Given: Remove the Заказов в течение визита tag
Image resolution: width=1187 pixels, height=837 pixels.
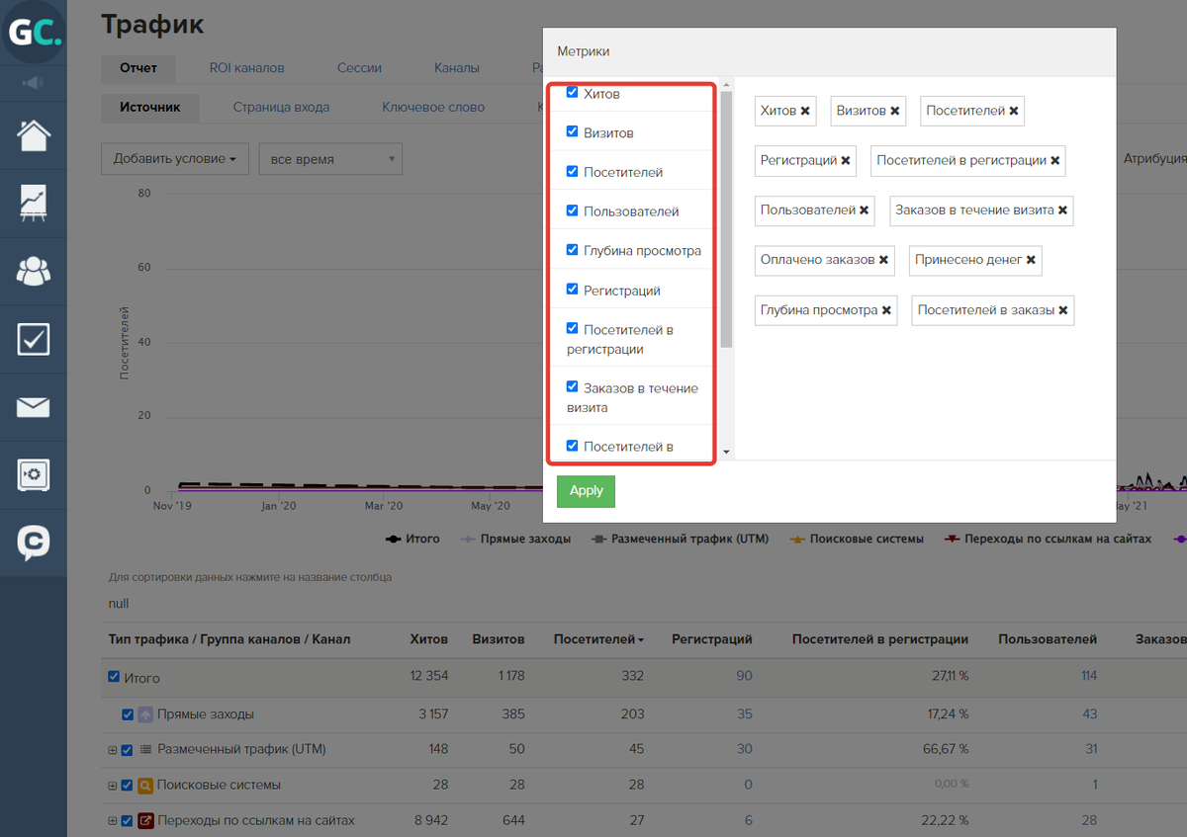Looking at the screenshot, I should pos(1063,210).
